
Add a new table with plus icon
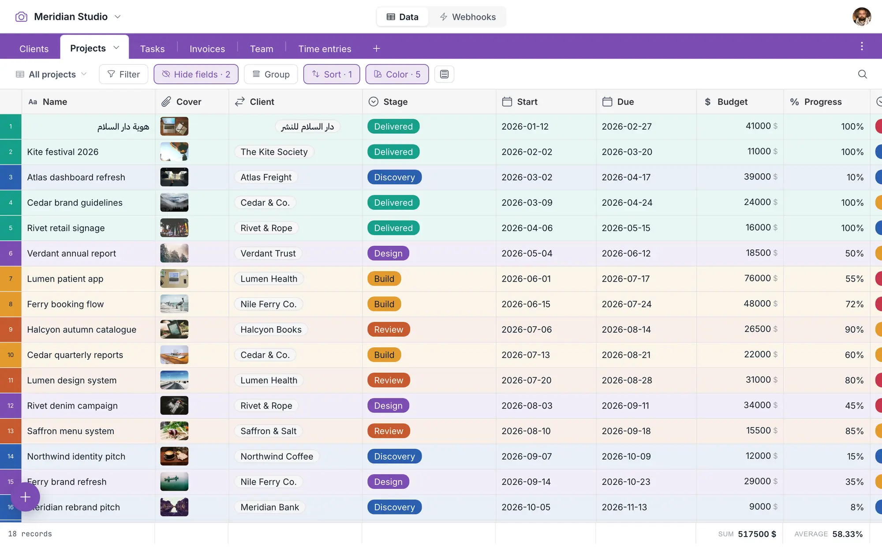coord(376,48)
